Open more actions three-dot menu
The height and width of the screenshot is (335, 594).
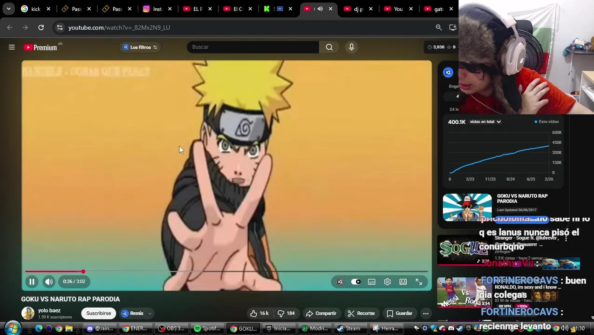(x=426, y=313)
